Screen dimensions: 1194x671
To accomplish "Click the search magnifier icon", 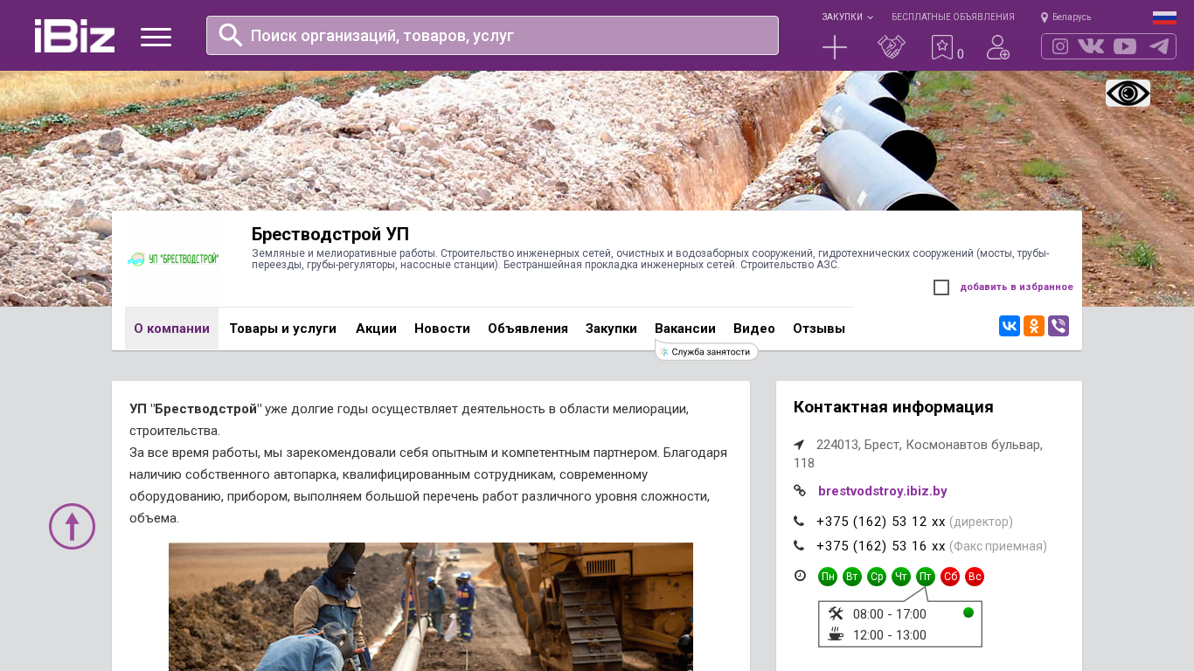I will [230, 35].
